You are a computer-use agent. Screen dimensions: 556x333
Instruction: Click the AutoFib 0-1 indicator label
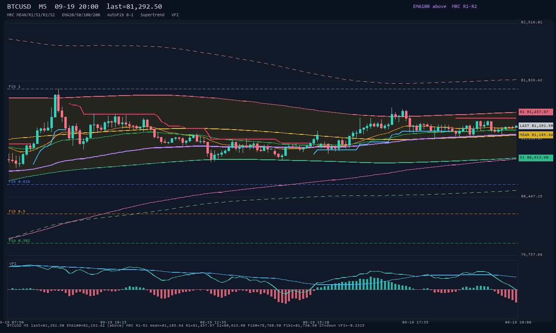tap(120, 15)
